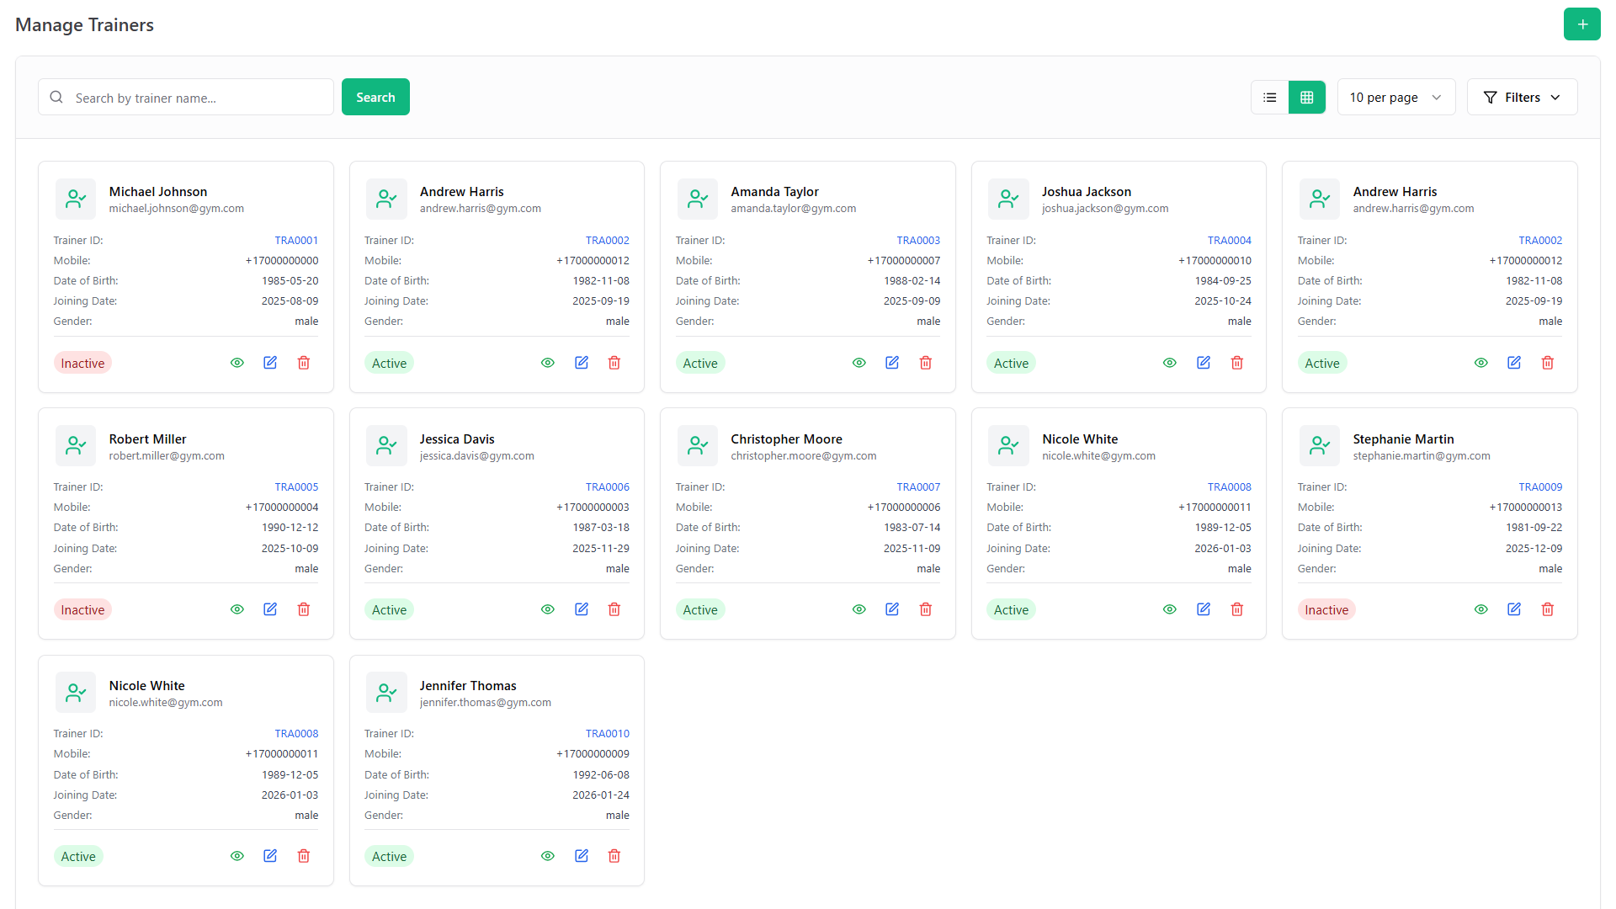Focus the search by trainer name field
The image size is (1616, 909).
186,98
